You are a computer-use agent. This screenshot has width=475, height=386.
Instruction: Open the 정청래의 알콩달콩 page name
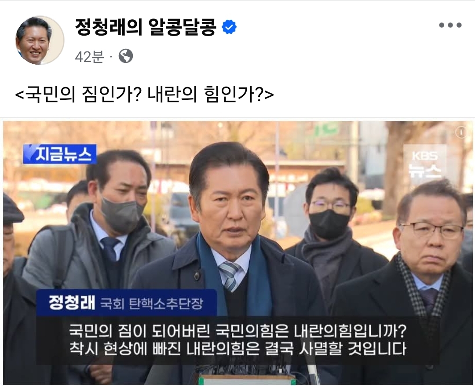point(146,27)
